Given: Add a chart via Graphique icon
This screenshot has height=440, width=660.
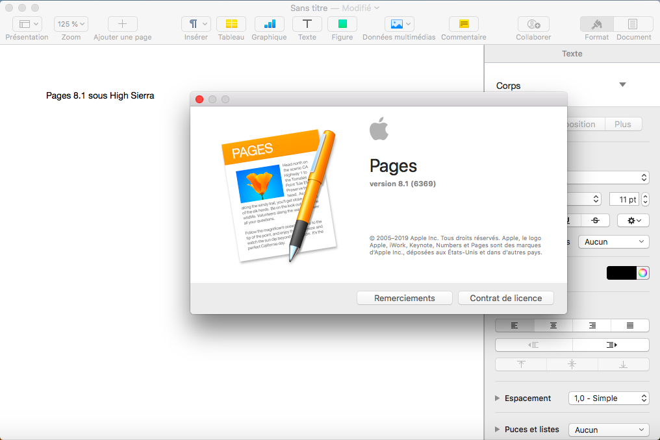Looking at the screenshot, I should [x=270, y=24].
